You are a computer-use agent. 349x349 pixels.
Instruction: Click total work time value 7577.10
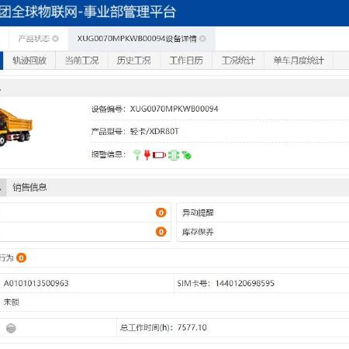(192, 328)
